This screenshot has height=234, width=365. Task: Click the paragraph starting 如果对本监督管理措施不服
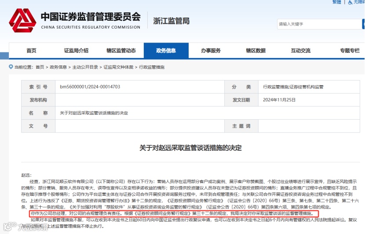[189, 223]
